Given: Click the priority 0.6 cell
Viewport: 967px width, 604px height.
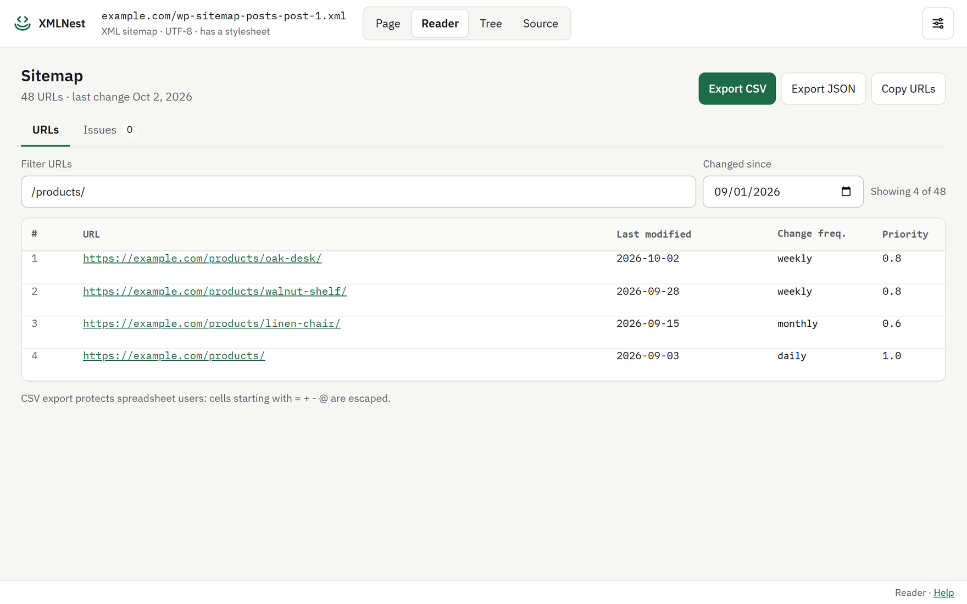Looking at the screenshot, I should point(891,324).
